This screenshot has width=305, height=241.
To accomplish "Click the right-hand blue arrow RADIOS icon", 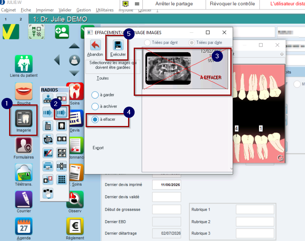I will 62,112.
